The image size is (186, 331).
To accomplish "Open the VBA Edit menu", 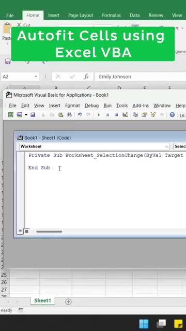I will point(25,106).
